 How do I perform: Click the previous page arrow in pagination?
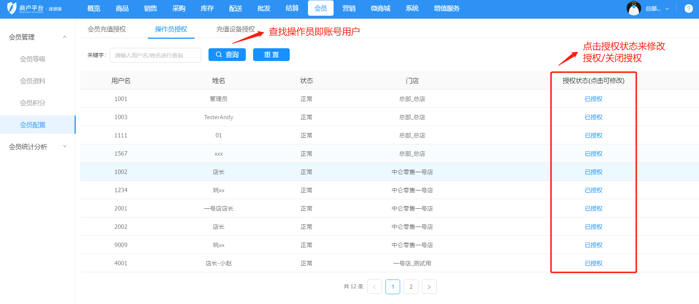374,287
